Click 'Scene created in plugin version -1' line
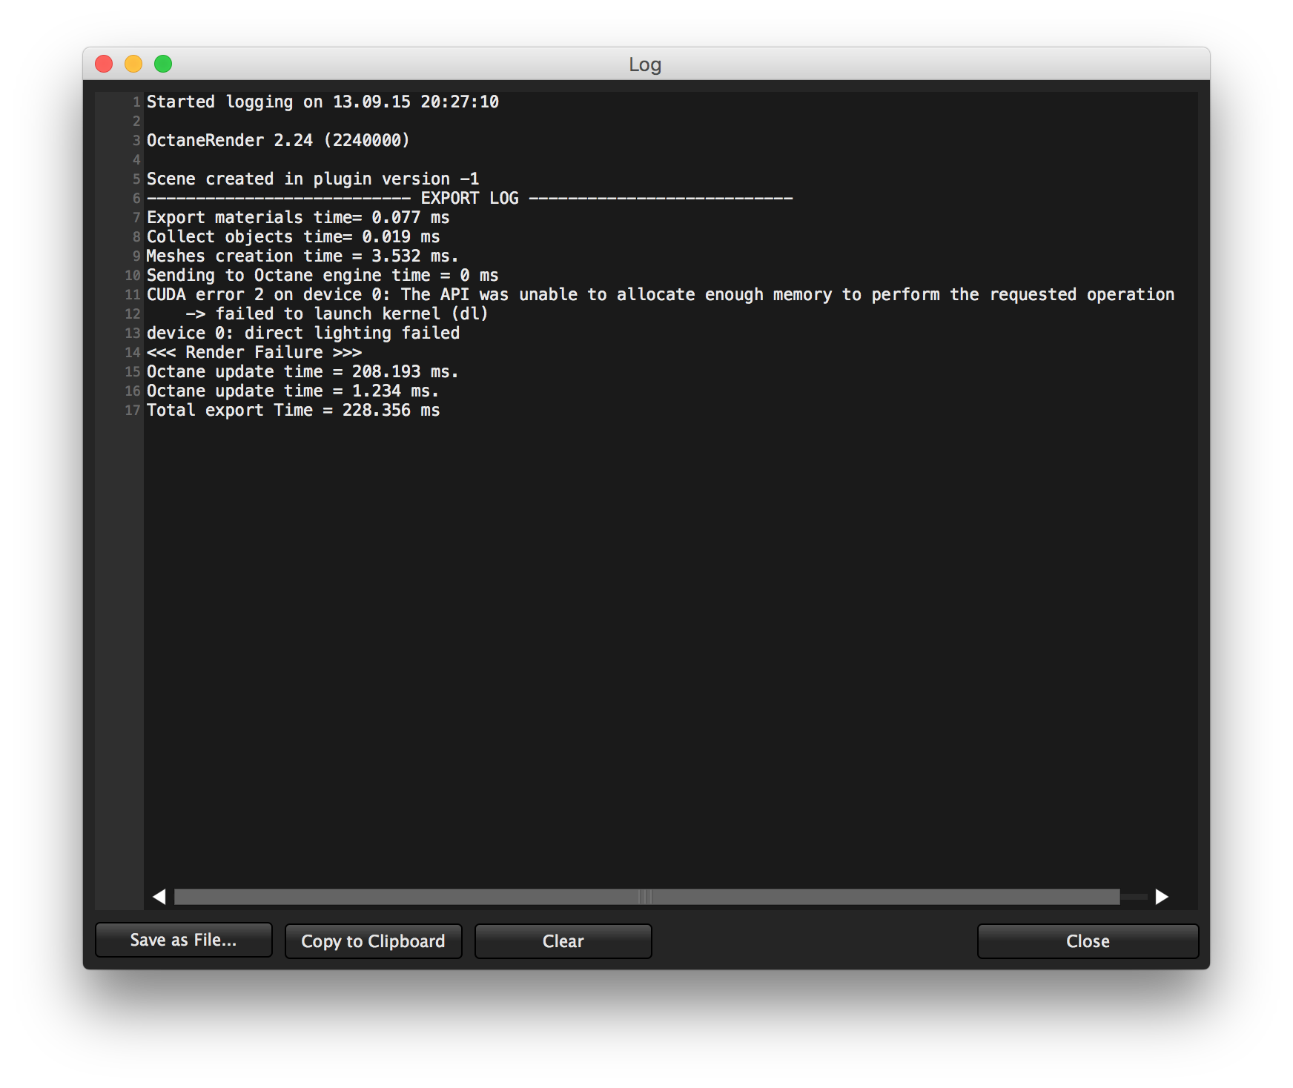Screen dimensions: 1293x1088 coord(313,179)
